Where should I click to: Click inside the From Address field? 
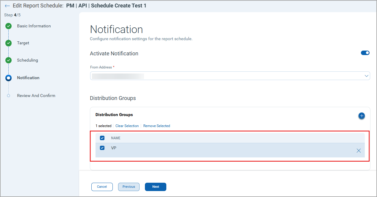(x=208, y=76)
